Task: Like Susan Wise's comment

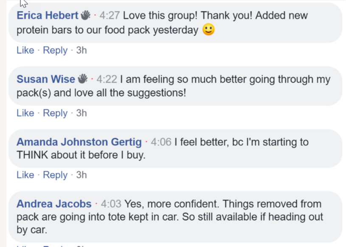Action: coord(25,113)
